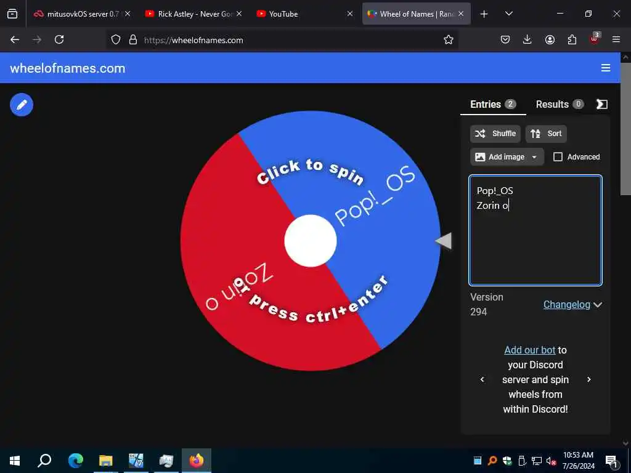Click the muted volume tray icon
The height and width of the screenshot is (473, 631).
(x=552, y=461)
